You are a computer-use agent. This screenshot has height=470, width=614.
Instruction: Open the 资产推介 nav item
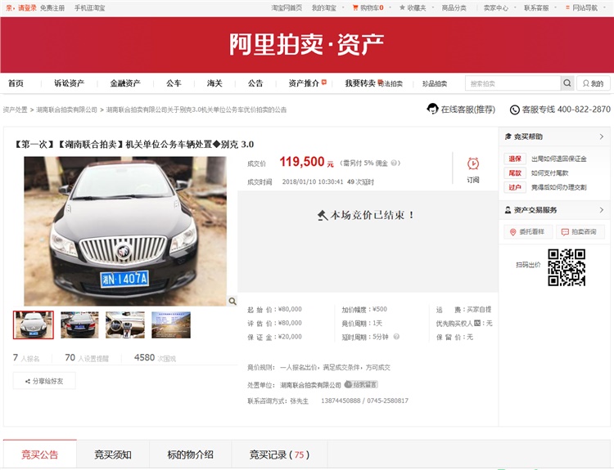[x=304, y=83]
